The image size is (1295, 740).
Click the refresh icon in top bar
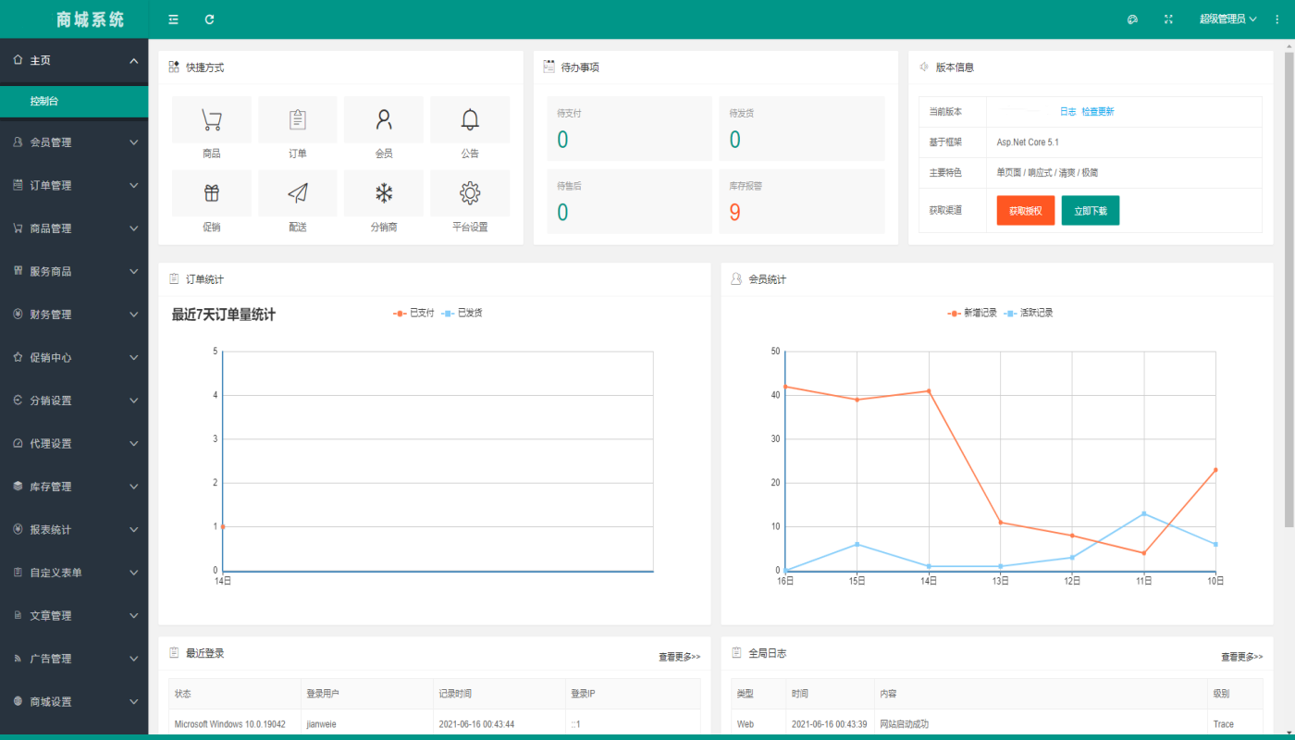pos(210,19)
